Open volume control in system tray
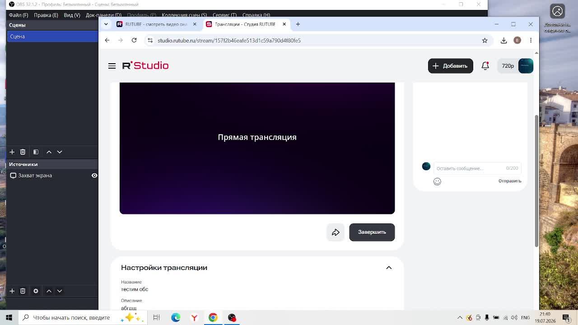 pos(514,318)
